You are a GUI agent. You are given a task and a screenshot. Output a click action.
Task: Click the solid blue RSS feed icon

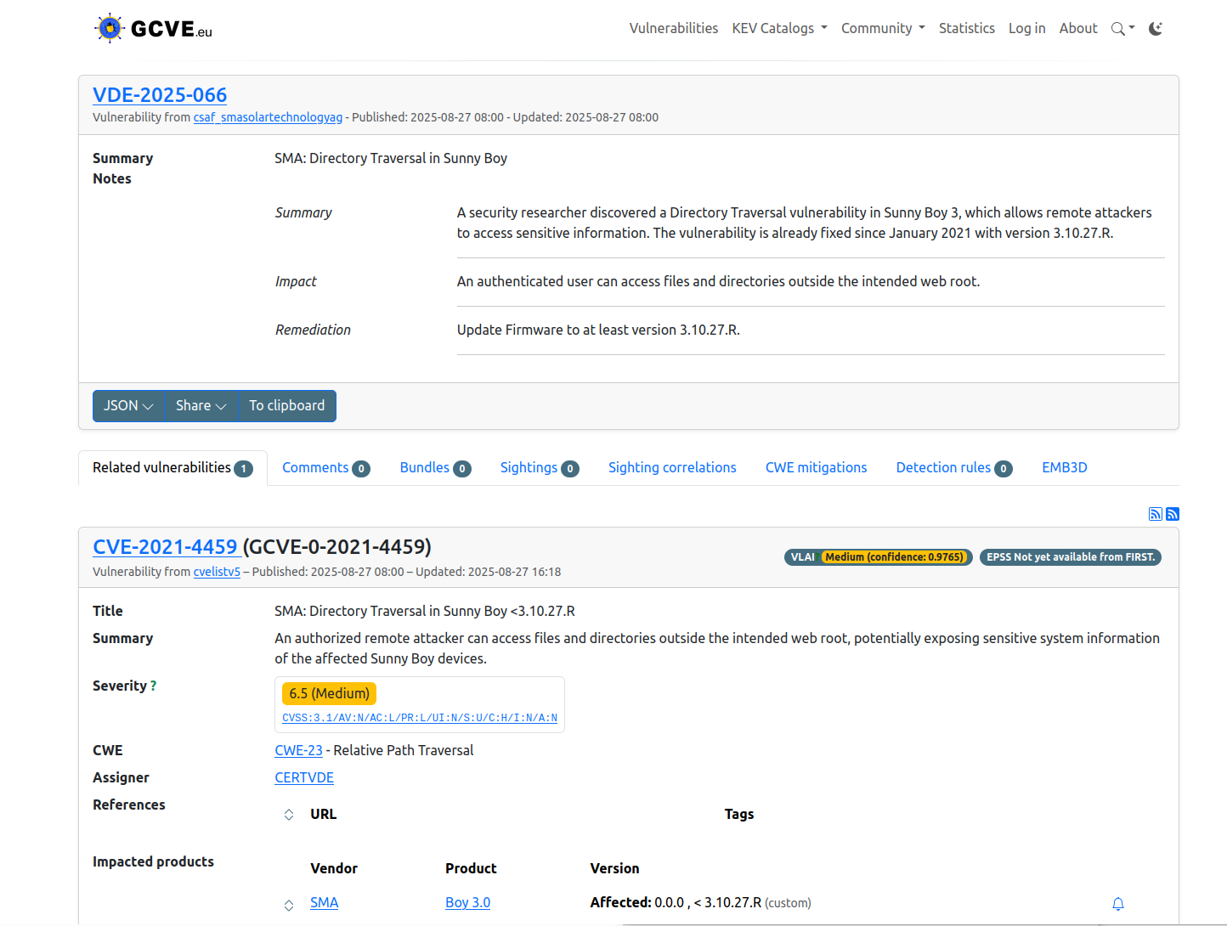pyautogui.click(x=1173, y=514)
